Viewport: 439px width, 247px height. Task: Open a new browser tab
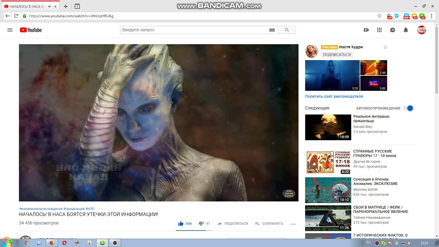click(x=66, y=6)
